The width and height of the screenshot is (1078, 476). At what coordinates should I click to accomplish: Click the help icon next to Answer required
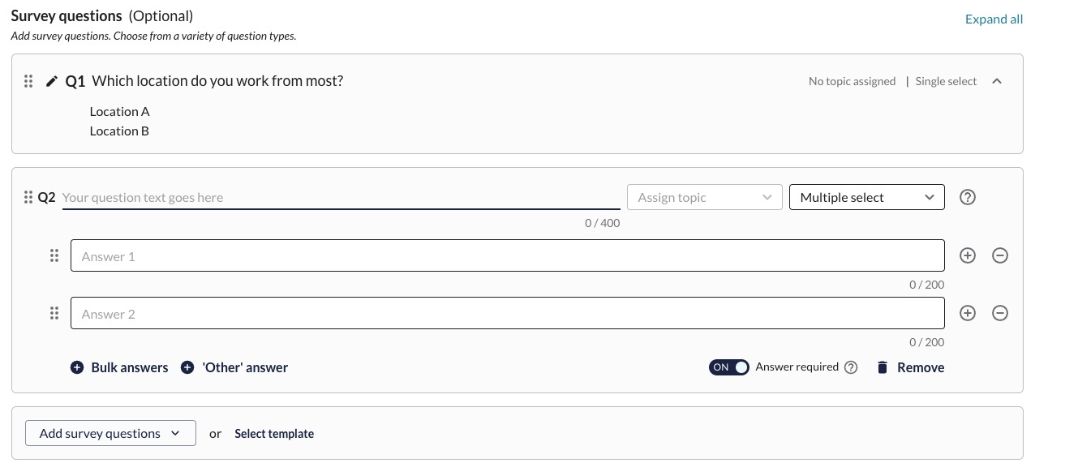(851, 367)
